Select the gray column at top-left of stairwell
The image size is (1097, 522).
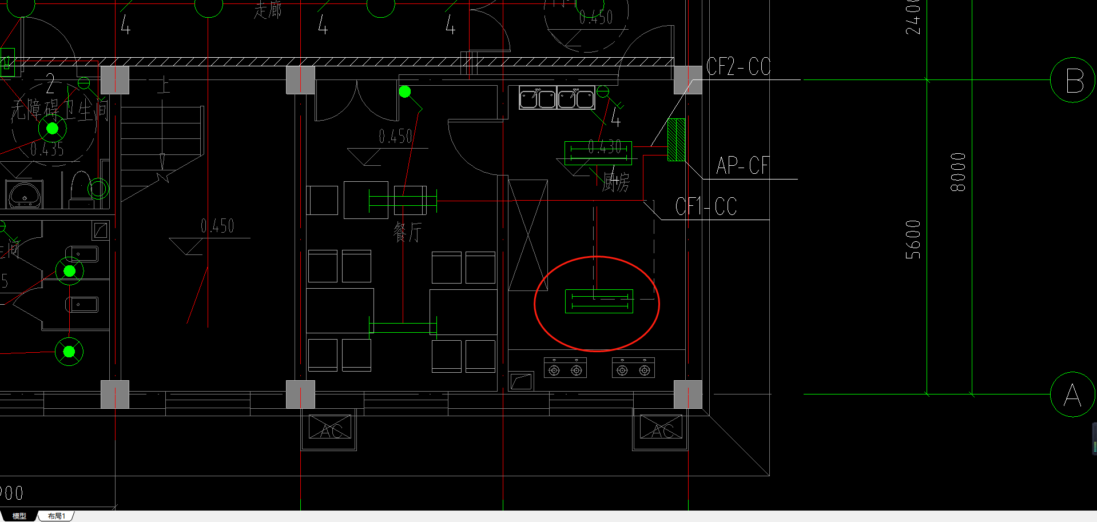click(x=115, y=80)
